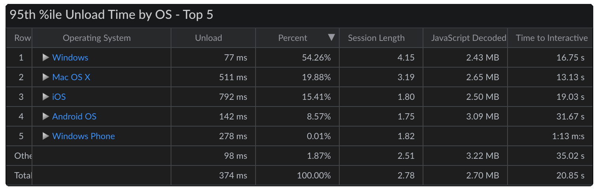
Task: Sort by the Unload column header
Action: (209, 38)
